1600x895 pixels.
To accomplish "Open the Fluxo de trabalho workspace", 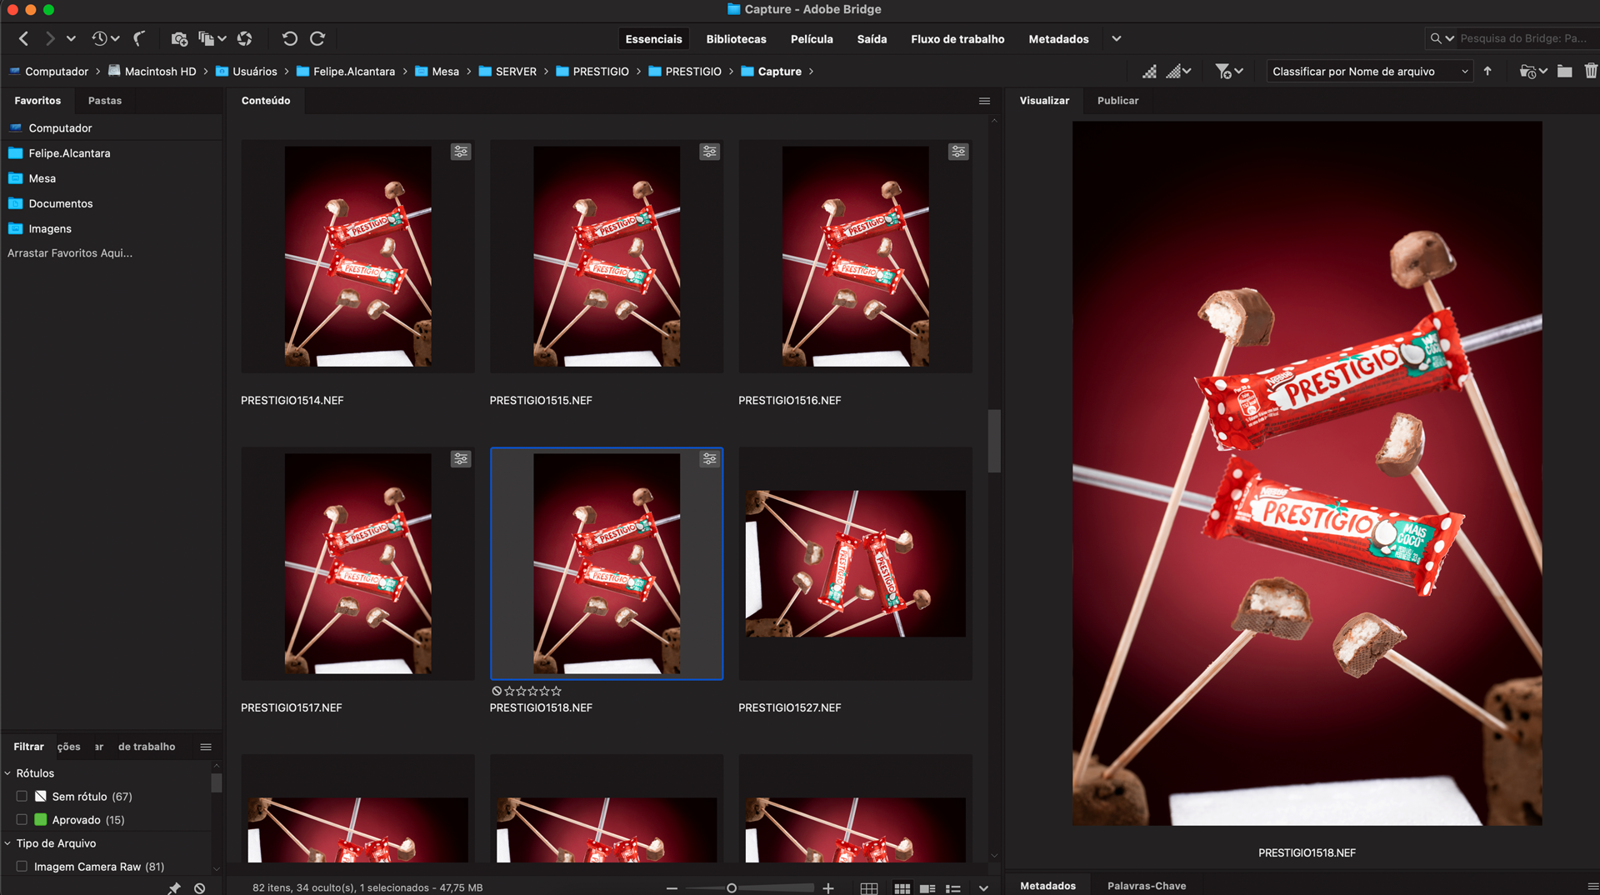I will pos(957,39).
